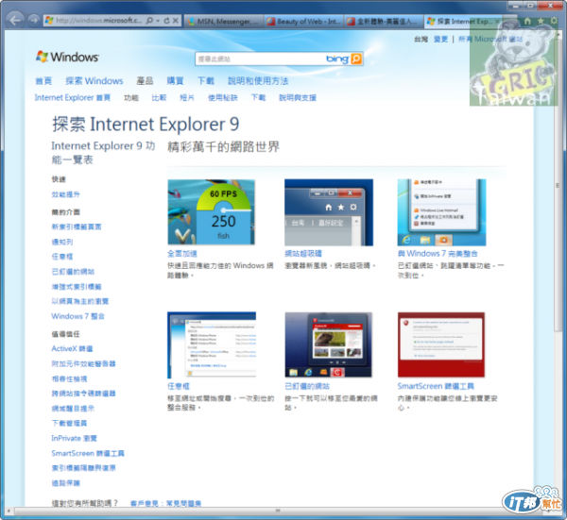This screenshot has height=520, width=567.
Task: Switch to the MSN, Messenger tab
Action: tap(224, 22)
